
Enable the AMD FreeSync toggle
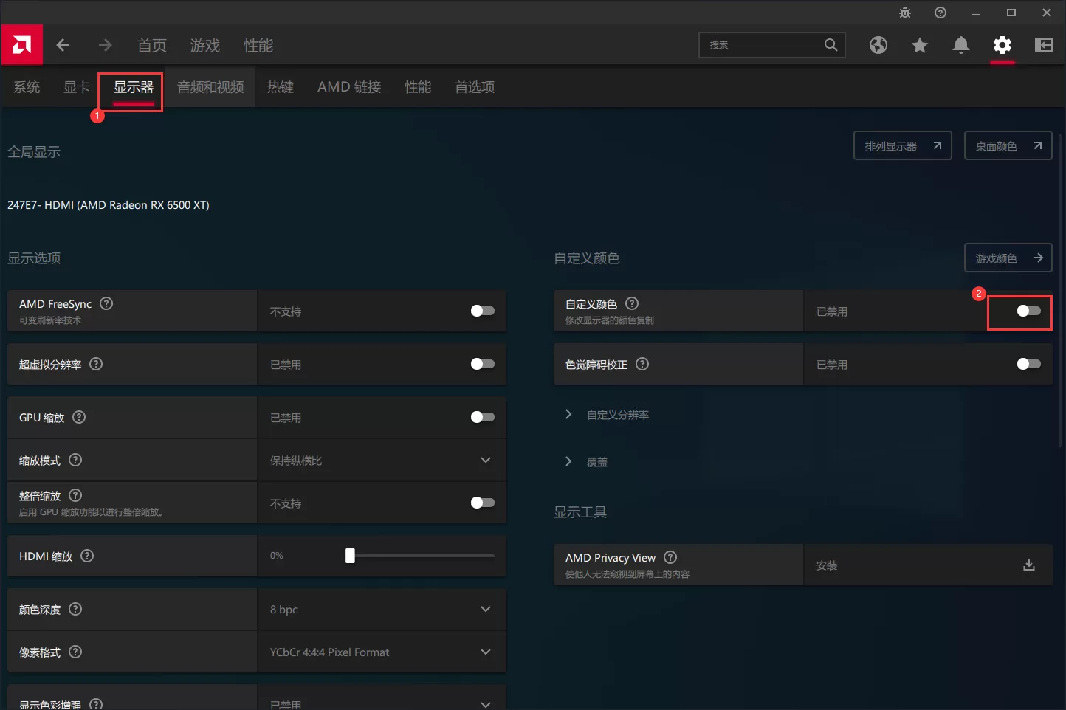pos(481,311)
